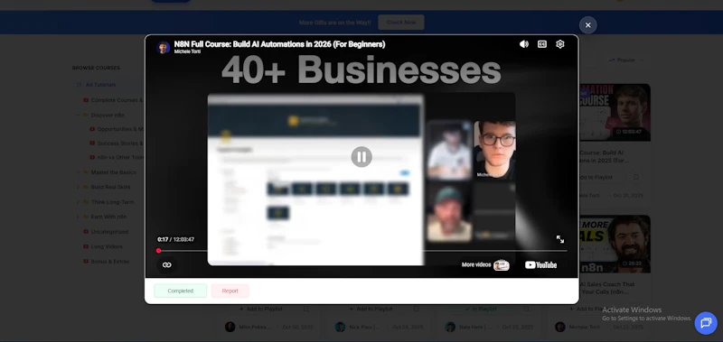The image size is (723, 342).
Task: Click the YouTube icon beside Uncategorized
Action: click(x=86, y=232)
